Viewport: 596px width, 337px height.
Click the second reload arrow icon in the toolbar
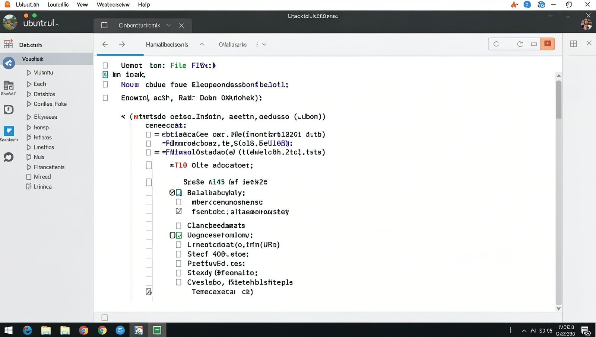click(520, 44)
